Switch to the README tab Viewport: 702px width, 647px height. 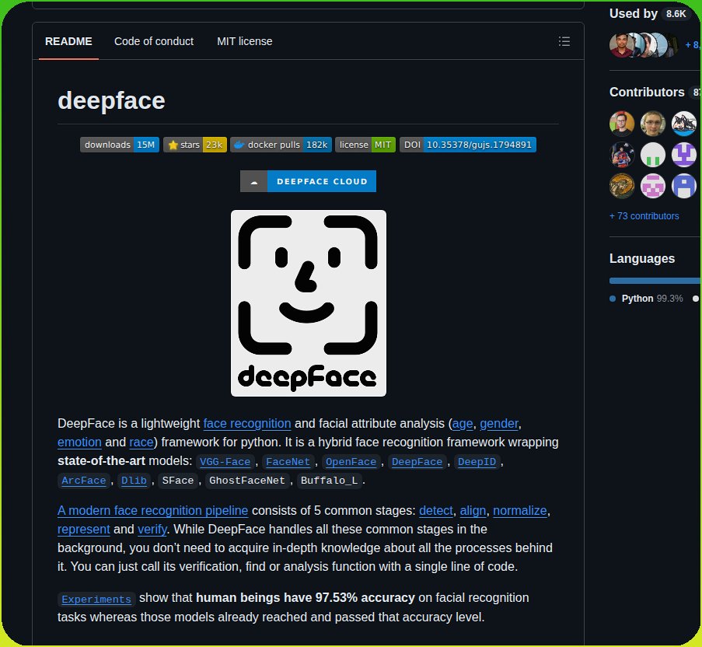pyautogui.click(x=68, y=41)
